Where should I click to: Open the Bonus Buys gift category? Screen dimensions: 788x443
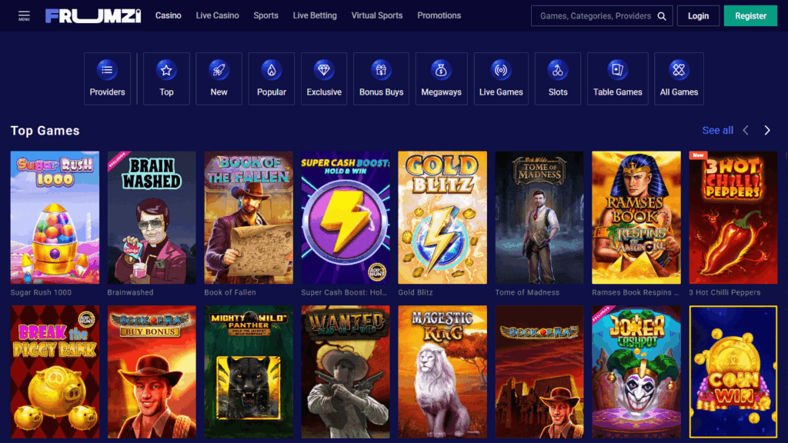click(x=382, y=71)
